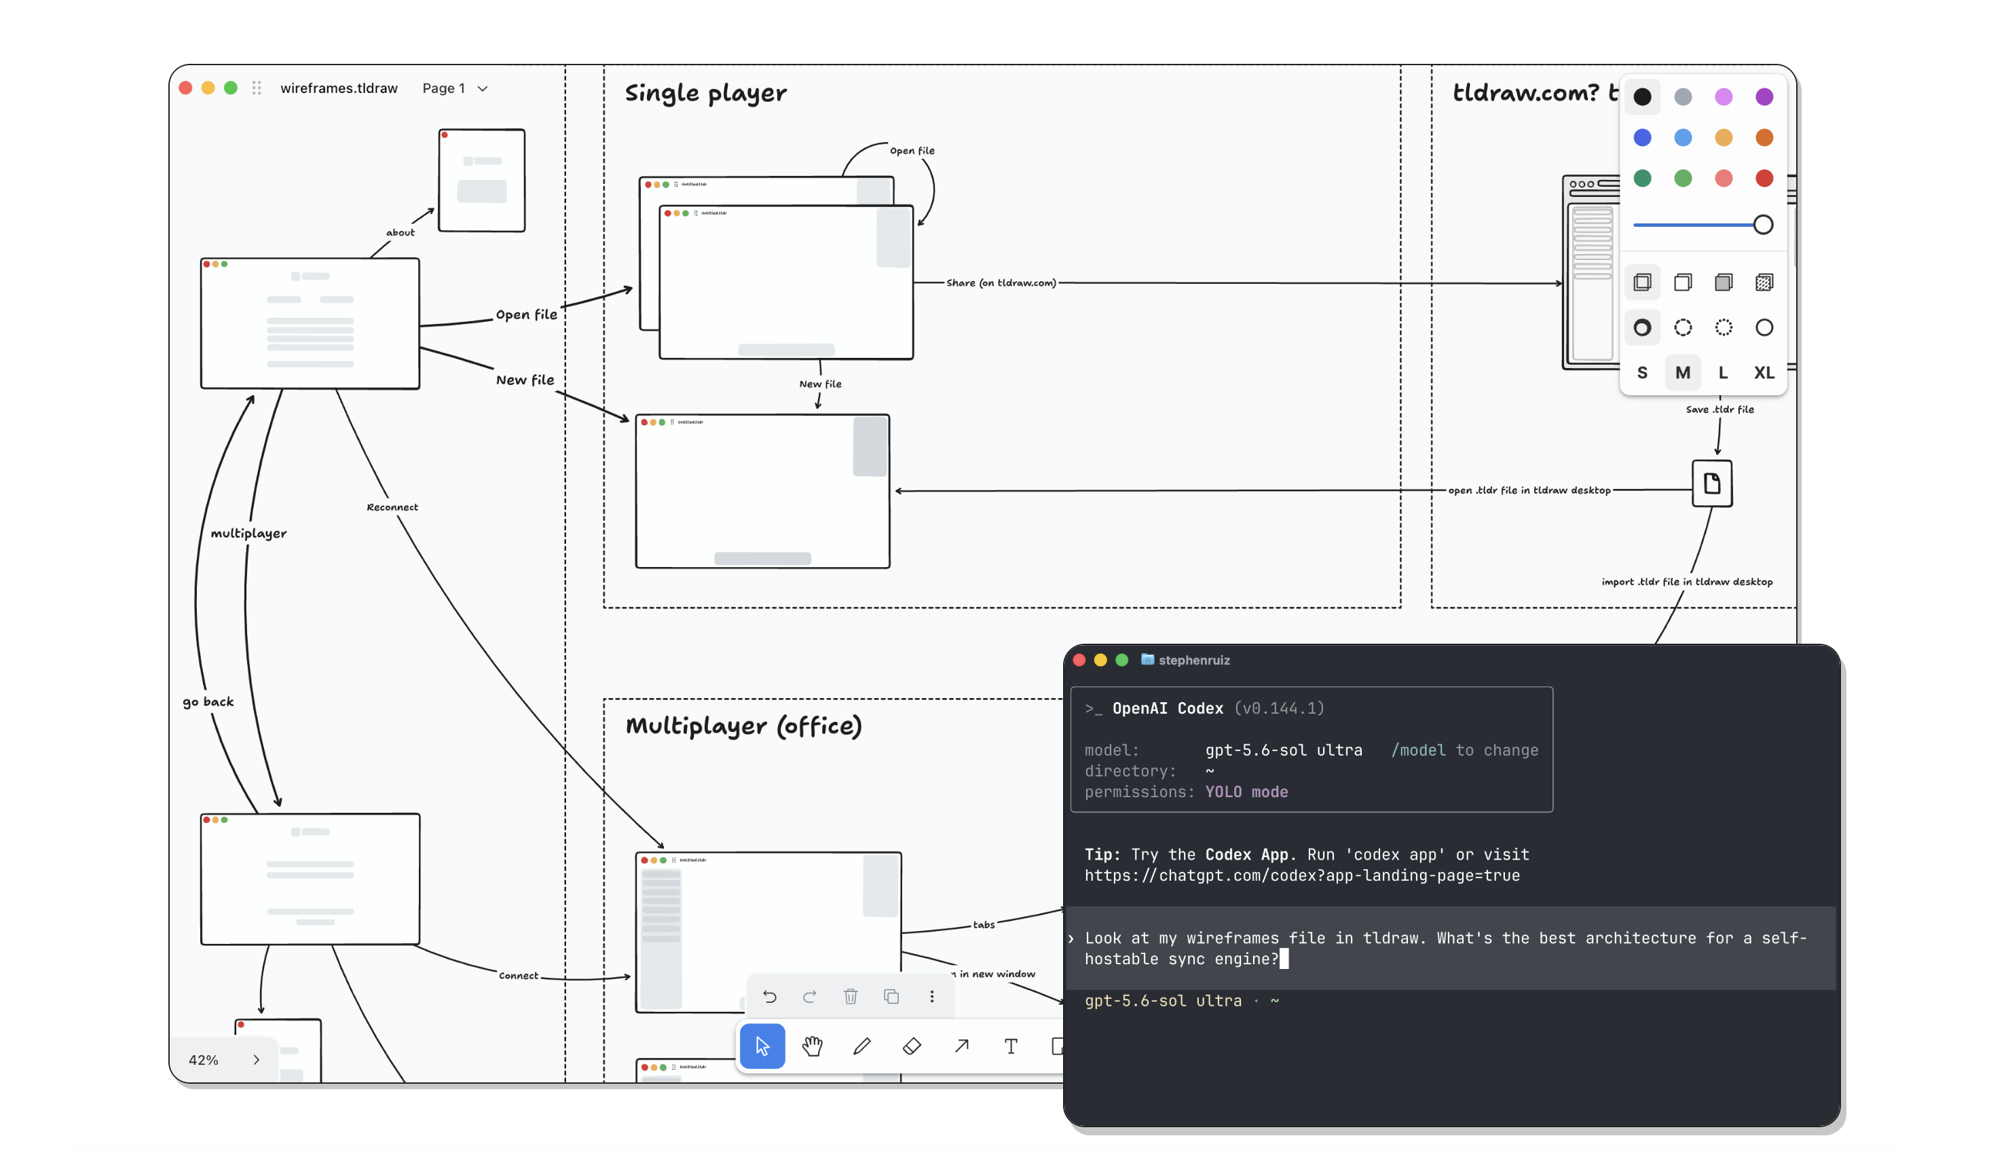This screenshot has height=1153, width=2008.
Task: Pick the yellow color swatch
Action: pyautogui.click(x=1723, y=137)
